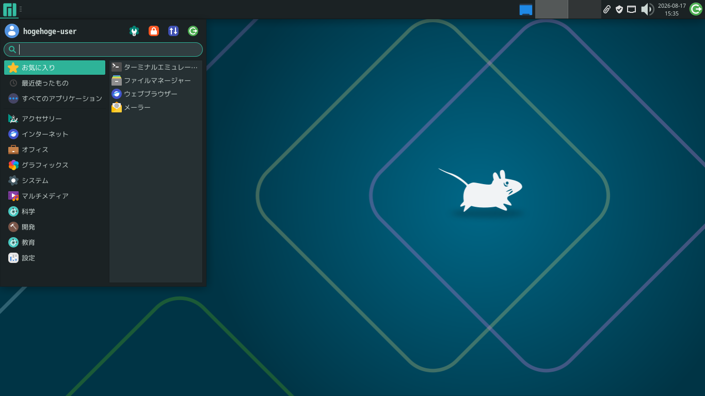Lock the screen with the orange padlock icon

pyautogui.click(x=154, y=31)
